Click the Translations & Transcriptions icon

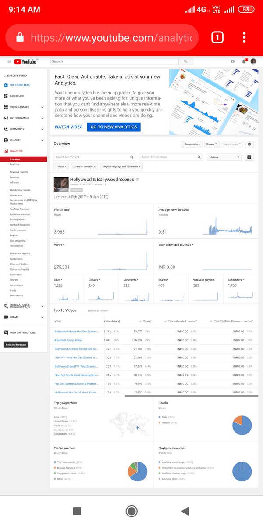tap(6, 306)
